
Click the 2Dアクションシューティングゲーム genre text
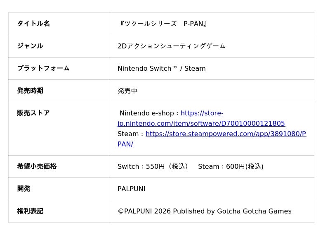click(172, 46)
